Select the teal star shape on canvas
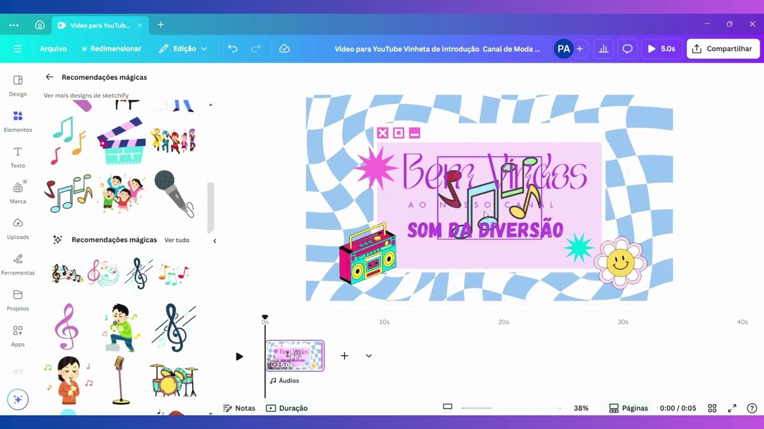Viewport: 764px width, 429px height. click(x=578, y=248)
